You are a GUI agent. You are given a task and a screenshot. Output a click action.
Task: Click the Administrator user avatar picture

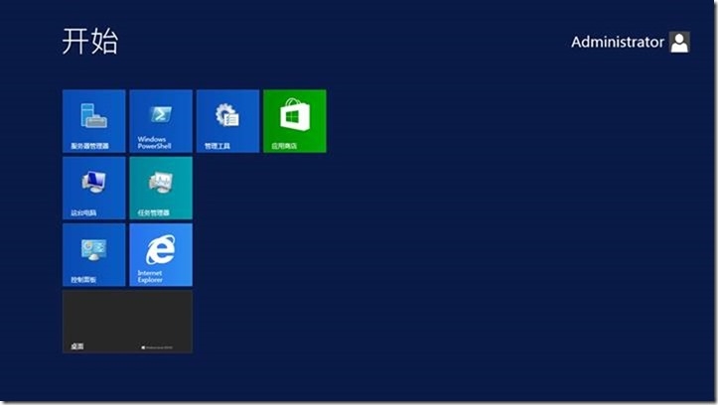pyautogui.click(x=679, y=42)
